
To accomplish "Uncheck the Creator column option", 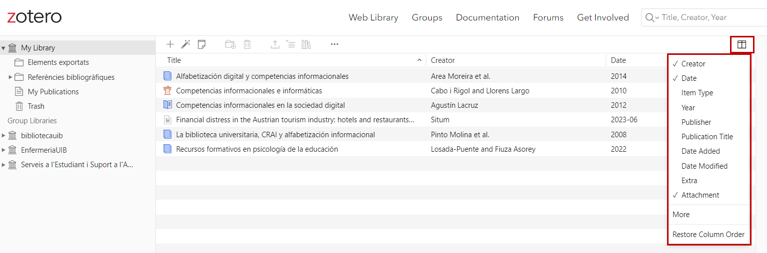I will coord(709,64).
